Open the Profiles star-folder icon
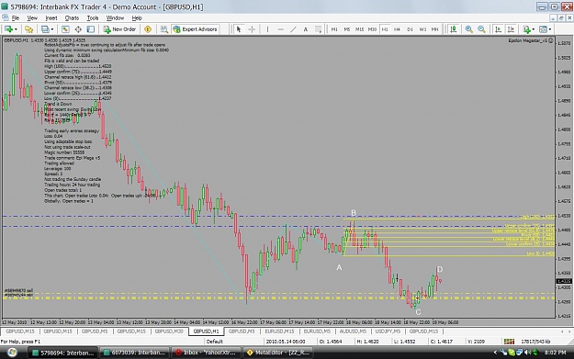Screen dimensions: 574x359 click(28, 29)
